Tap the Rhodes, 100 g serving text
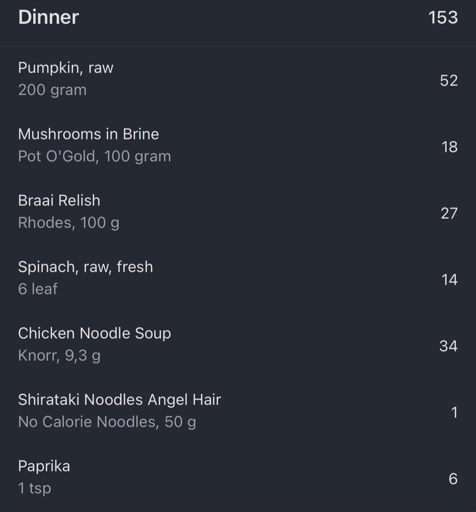 pos(68,223)
